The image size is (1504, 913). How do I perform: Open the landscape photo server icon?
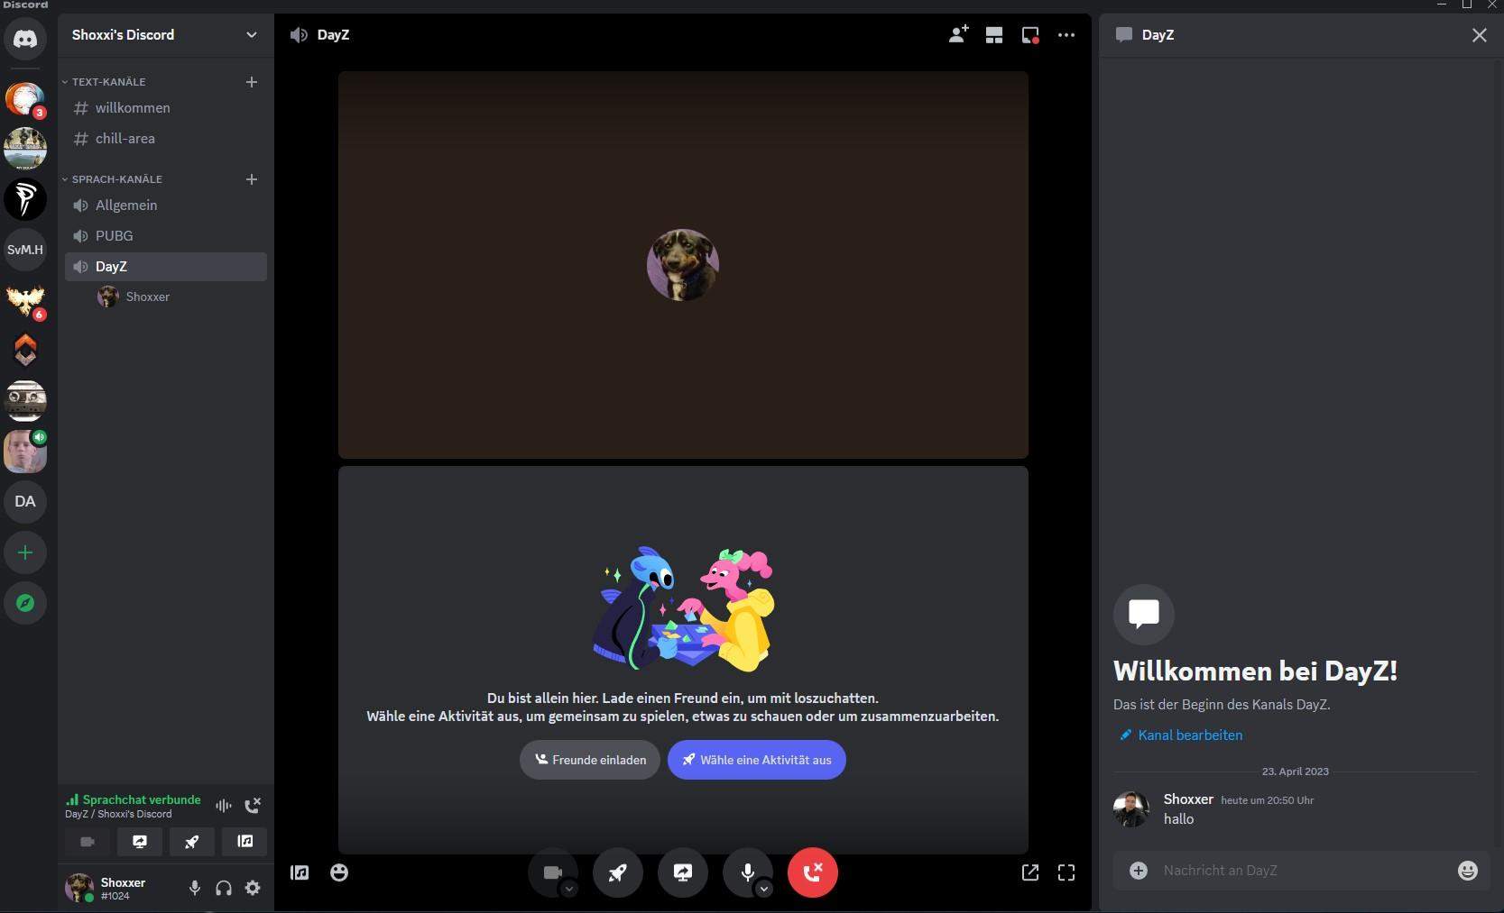pyautogui.click(x=25, y=149)
